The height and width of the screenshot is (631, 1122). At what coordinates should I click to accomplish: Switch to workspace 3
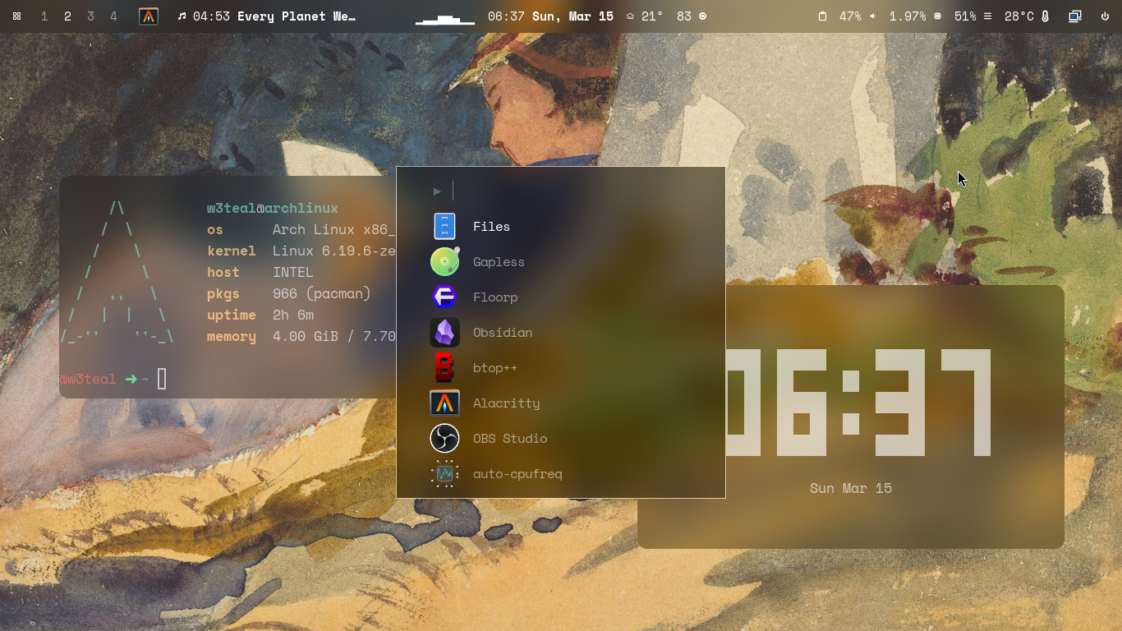(x=90, y=16)
